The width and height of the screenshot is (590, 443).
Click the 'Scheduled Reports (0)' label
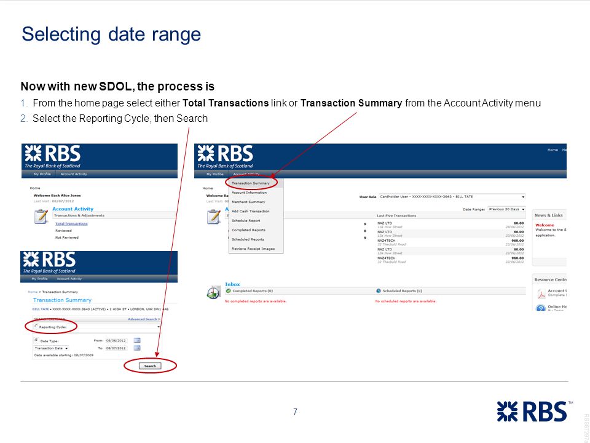[x=403, y=291]
